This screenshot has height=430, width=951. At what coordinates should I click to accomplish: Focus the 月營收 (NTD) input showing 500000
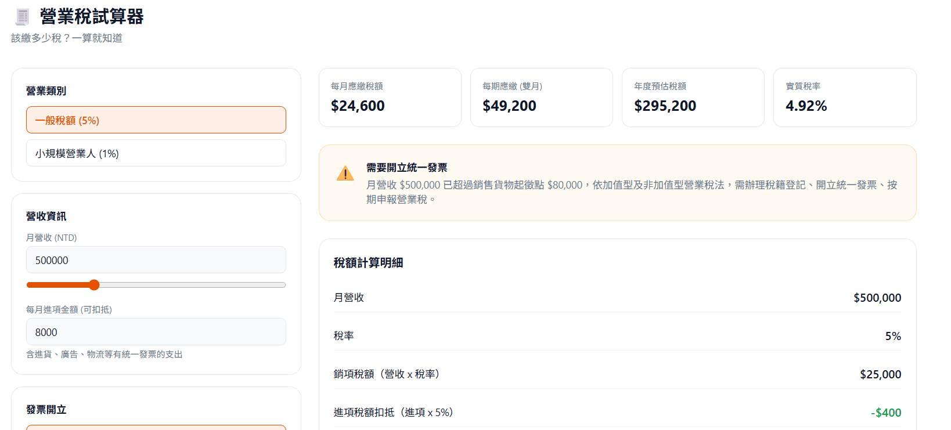pos(156,260)
